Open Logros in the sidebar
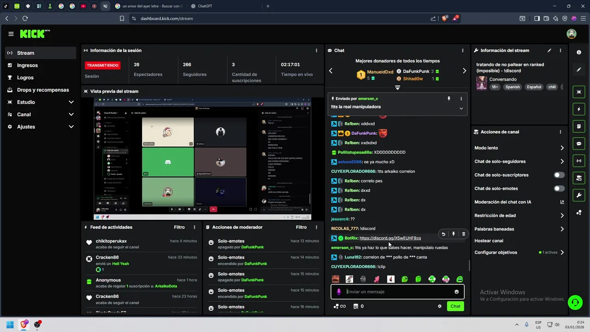Viewport: 590px width, 332px height. point(41,77)
